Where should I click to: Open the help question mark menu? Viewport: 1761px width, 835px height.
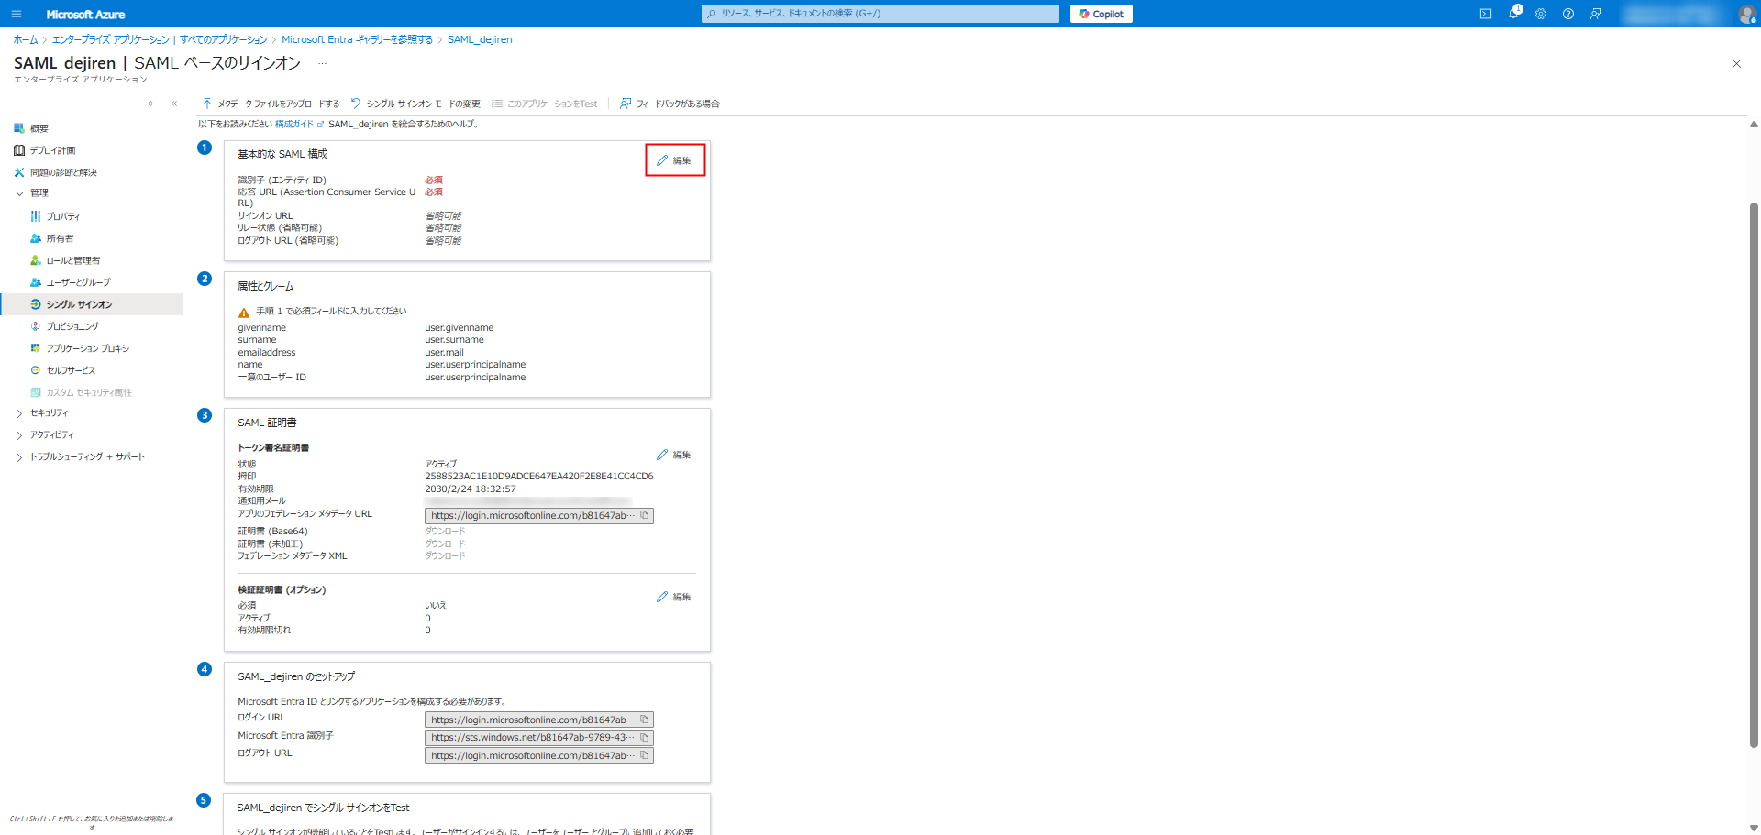(x=1568, y=14)
